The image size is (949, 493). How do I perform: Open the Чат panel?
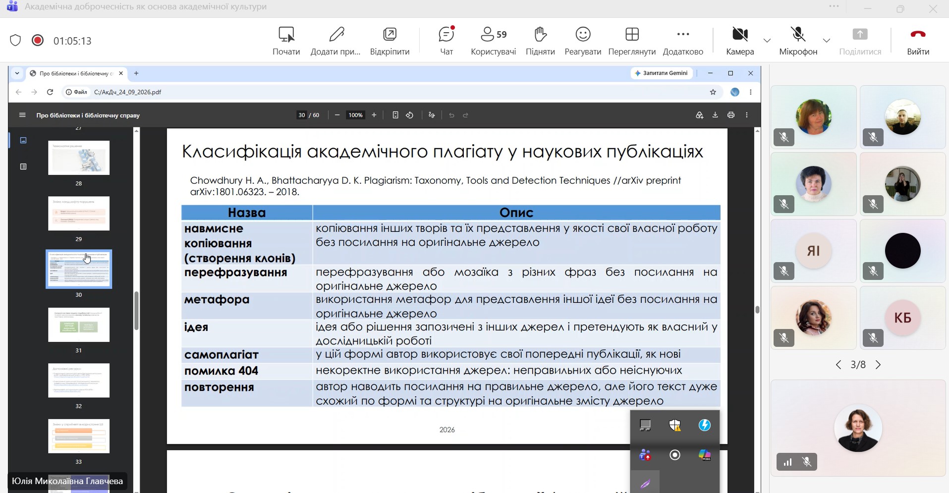click(x=446, y=40)
